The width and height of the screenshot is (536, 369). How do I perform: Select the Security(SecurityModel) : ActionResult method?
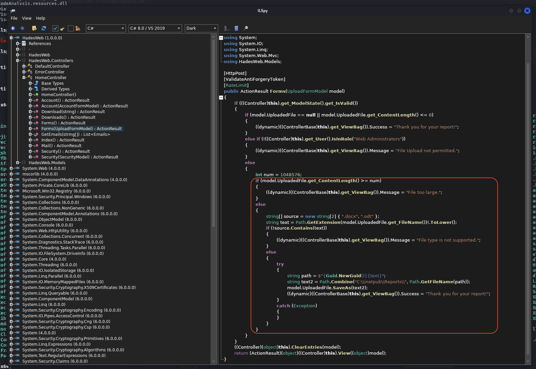point(80,157)
